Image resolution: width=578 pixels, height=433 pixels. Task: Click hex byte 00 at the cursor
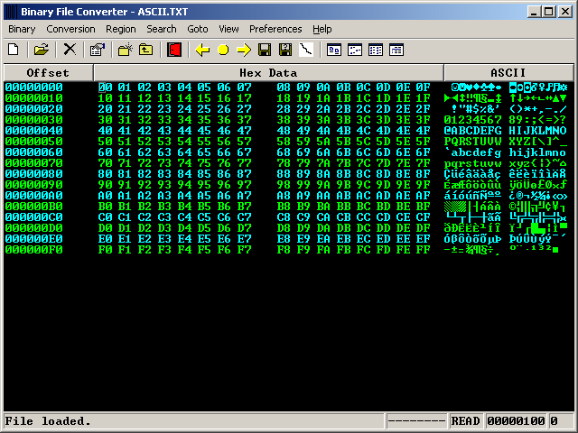105,88
